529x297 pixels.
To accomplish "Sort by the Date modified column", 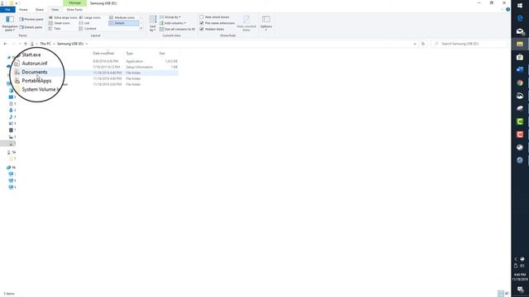I will tap(103, 53).
